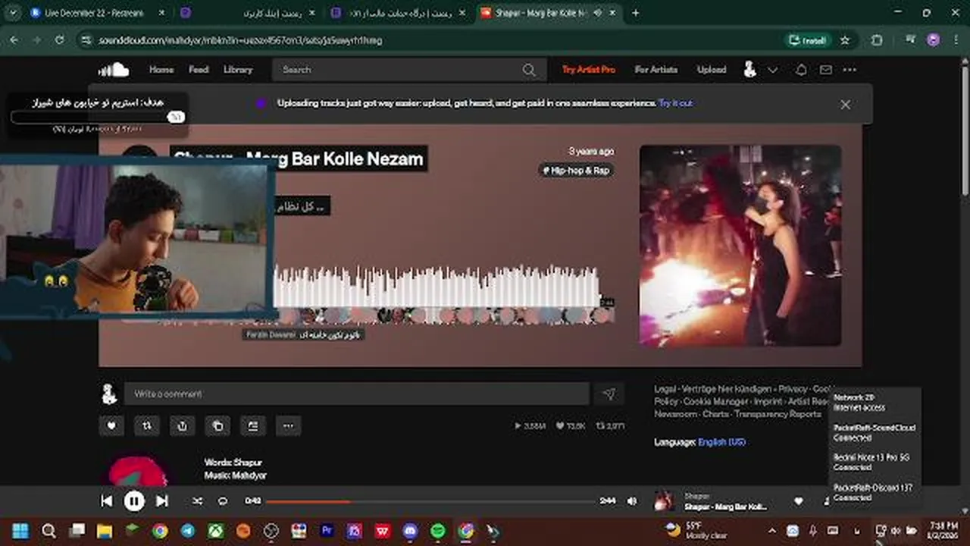Install the SoundCloud app

(807, 40)
